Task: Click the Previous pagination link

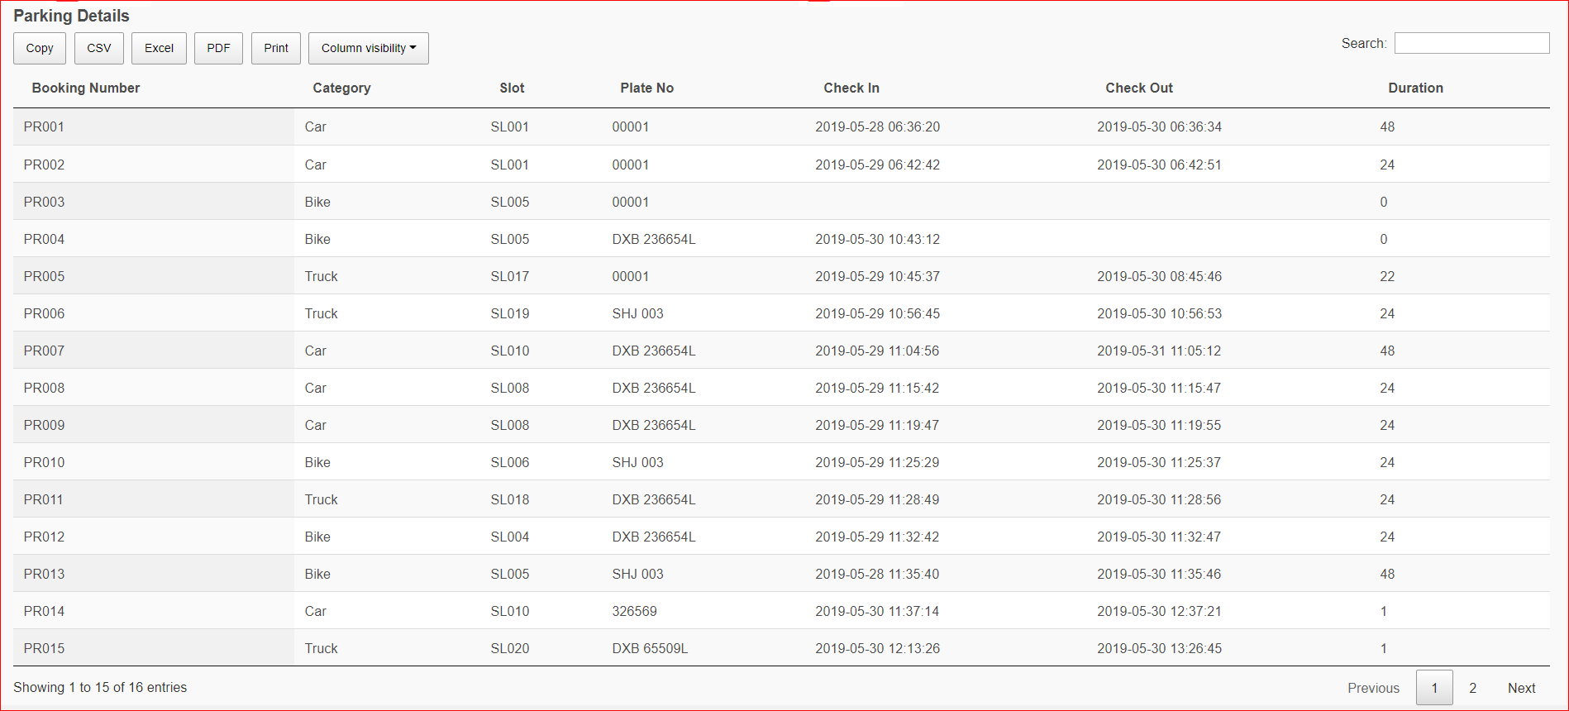Action: click(1373, 688)
